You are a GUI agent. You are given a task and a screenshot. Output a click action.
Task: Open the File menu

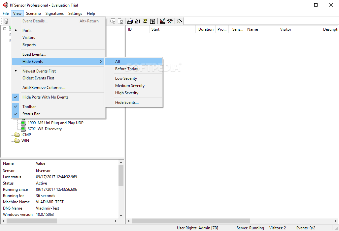click(6, 14)
